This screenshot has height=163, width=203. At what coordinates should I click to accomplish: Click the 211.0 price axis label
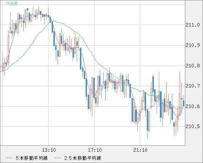(x=193, y=25)
